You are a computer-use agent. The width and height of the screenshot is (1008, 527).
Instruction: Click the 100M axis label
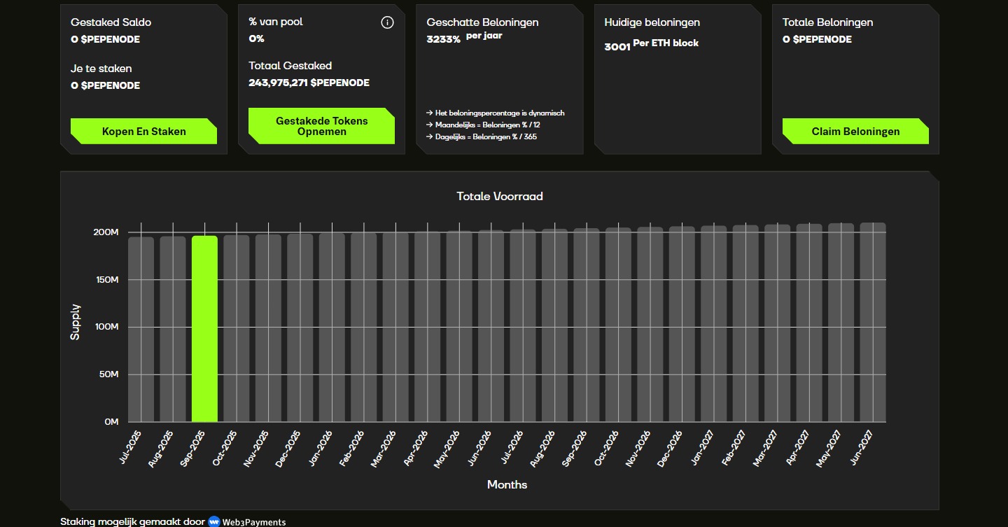coord(106,327)
